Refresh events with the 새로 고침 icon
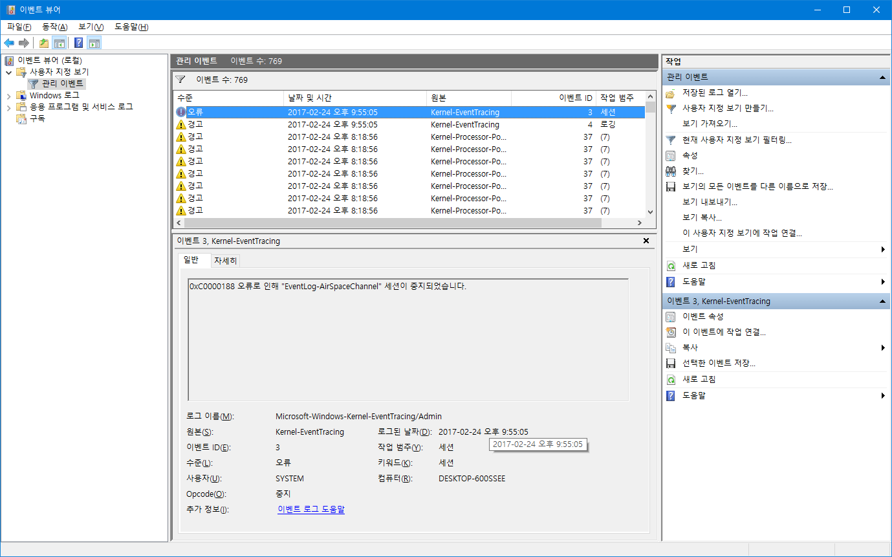Viewport: 892px width, 557px height. [x=670, y=266]
